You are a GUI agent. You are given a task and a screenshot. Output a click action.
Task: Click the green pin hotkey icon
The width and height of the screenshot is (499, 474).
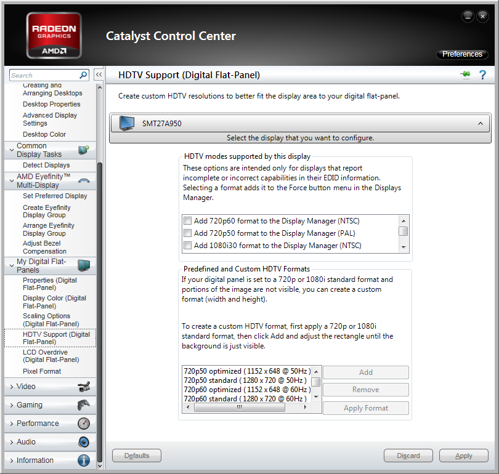coord(465,74)
